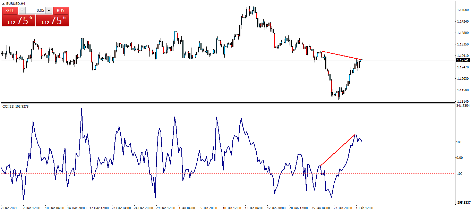Viewport: 471px width, 212px height.
Task: Click the 7 Dec 12:00 time label
Action: [32, 208]
